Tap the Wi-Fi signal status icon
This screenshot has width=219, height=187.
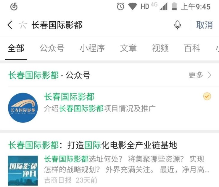coord(132,7)
